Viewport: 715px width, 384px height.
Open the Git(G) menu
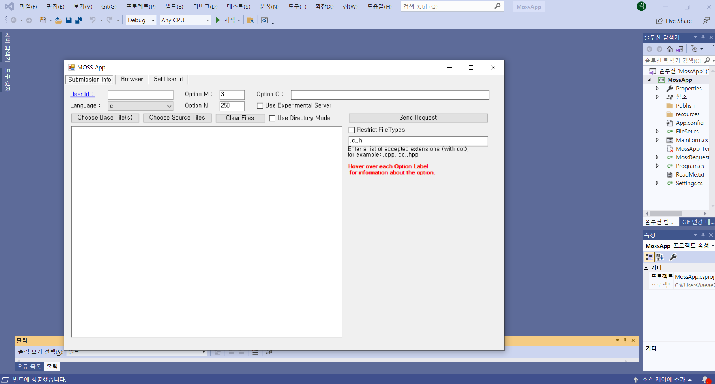109,7
